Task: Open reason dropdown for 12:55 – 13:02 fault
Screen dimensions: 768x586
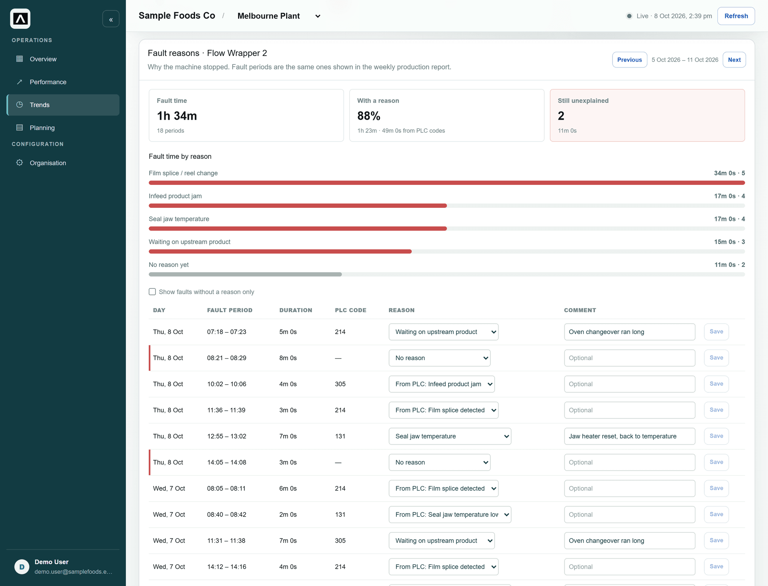Action: coord(450,436)
